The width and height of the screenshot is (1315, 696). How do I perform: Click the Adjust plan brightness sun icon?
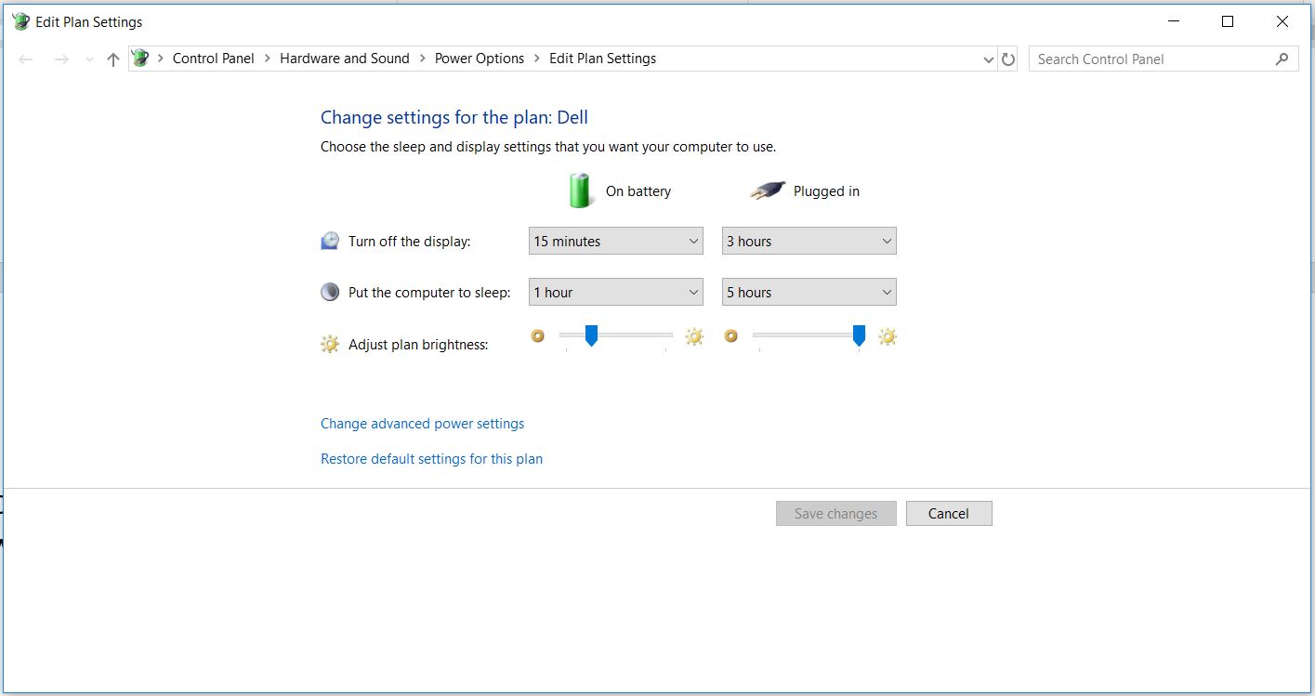(329, 343)
